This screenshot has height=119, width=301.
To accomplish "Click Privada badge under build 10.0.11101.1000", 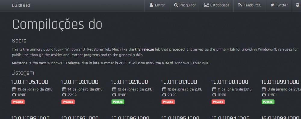I will (x=168, y=102).
